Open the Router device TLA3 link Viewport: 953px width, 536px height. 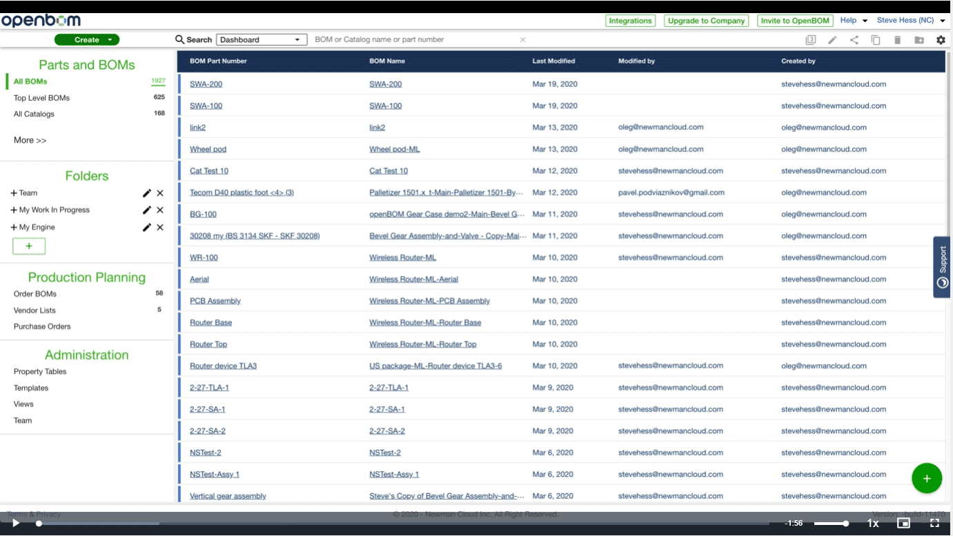pos(223,366)
